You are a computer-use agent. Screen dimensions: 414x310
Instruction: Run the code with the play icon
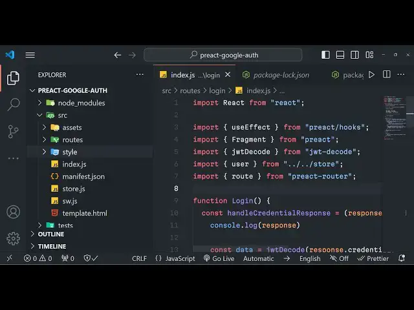[x=371, y=75]
